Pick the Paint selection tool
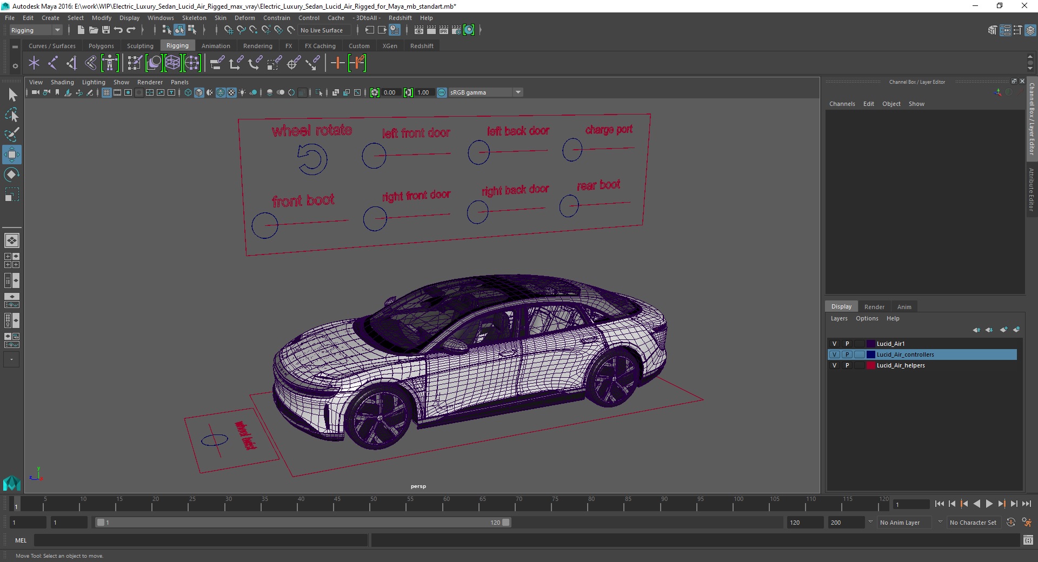 [x=11, y=134]
